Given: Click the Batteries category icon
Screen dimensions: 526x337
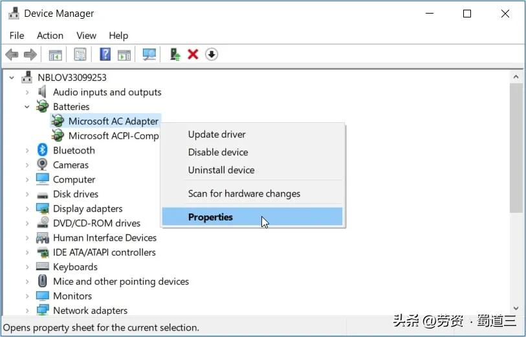Looking at the screenshot, I should pos(42,107).
